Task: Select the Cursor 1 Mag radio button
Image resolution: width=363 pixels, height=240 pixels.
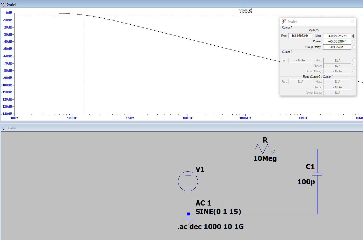Action: click(354, 36)
